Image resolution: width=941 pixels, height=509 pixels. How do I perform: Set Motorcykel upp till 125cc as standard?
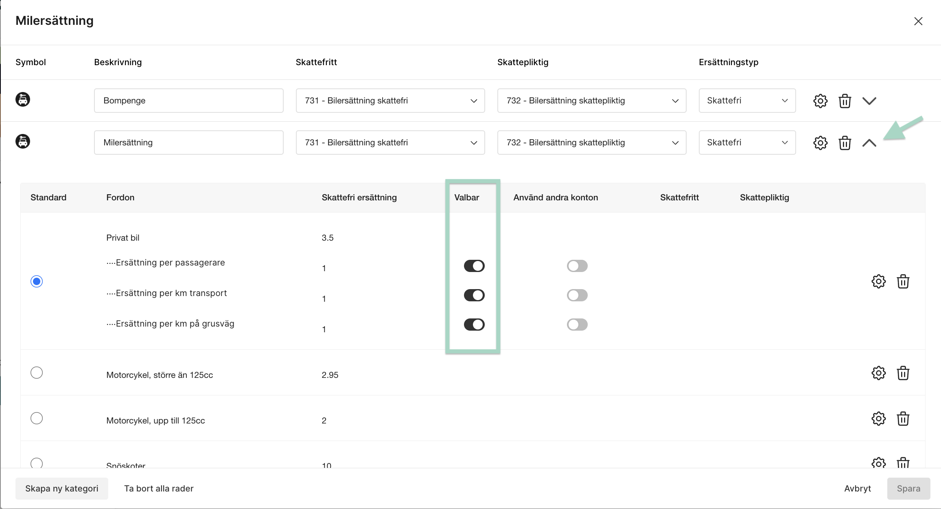point(37,418)
